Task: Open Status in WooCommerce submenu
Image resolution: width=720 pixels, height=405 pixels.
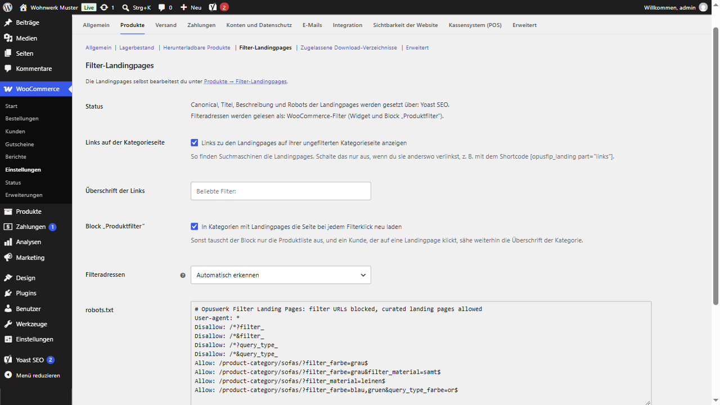Action: click(13, 182)
